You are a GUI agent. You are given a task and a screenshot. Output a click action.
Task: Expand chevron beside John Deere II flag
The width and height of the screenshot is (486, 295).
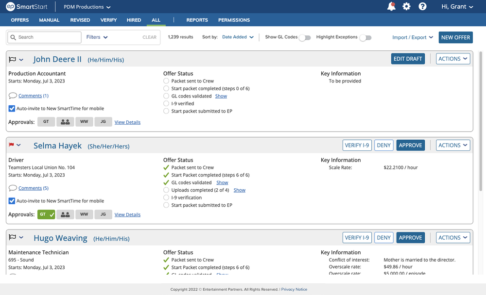pyautogui.click(x=21, y=60)
